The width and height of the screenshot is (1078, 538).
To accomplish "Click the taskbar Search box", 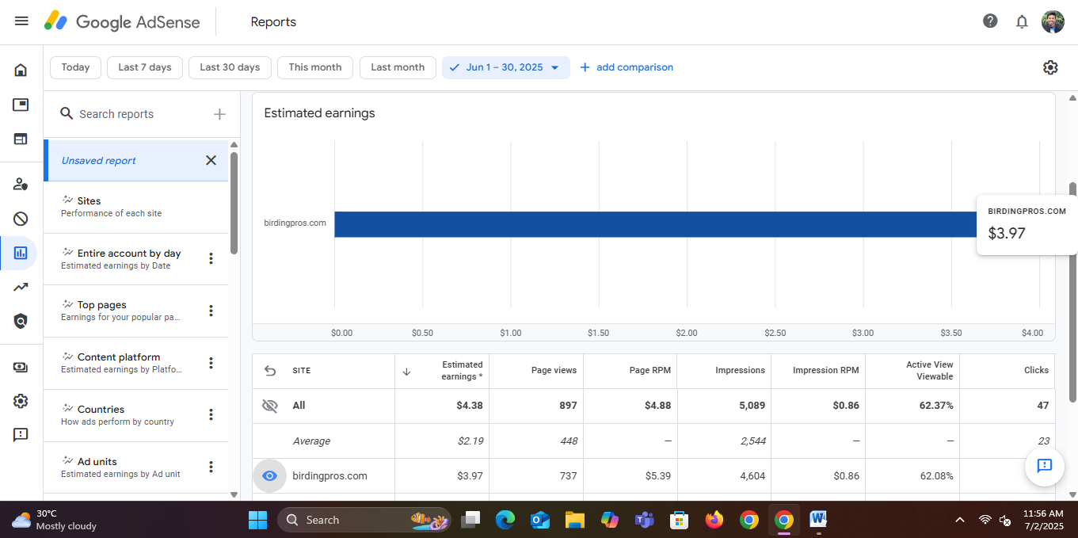I will tap(364, 520).
